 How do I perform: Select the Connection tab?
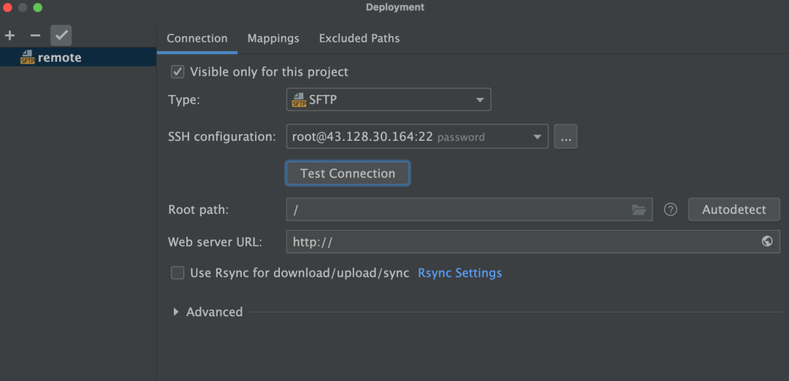click(x=197, y=38)
